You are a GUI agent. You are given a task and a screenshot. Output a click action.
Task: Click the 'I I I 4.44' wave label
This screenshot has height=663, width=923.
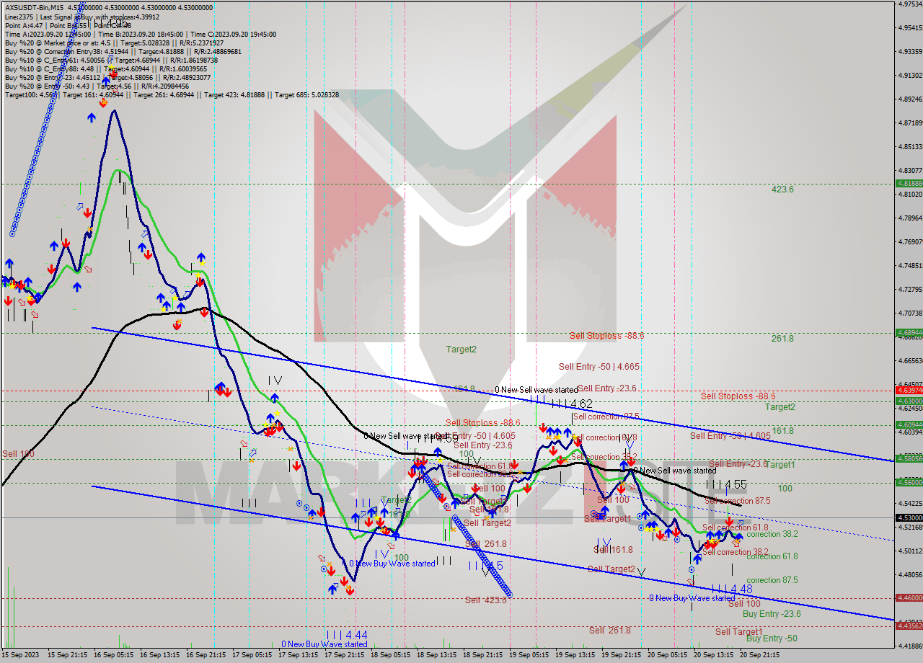[x=346, y=635]
